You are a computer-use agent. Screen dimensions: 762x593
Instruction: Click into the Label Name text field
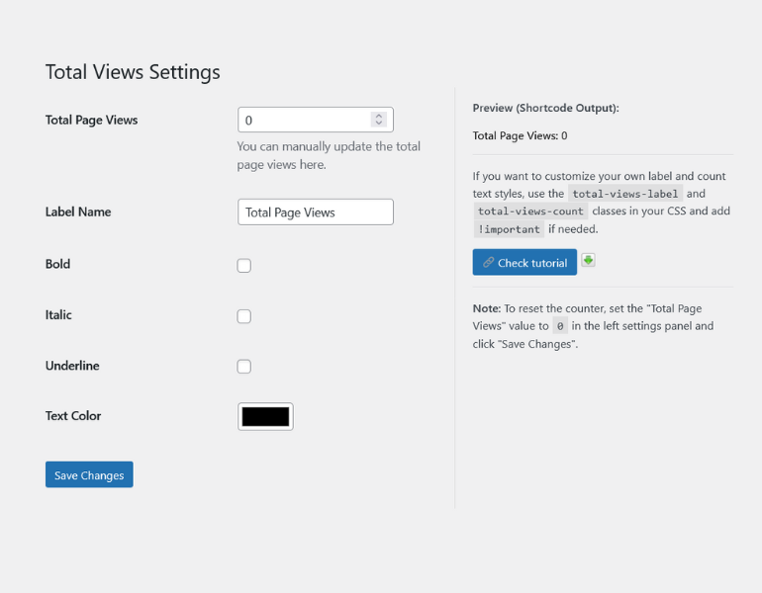315,212
